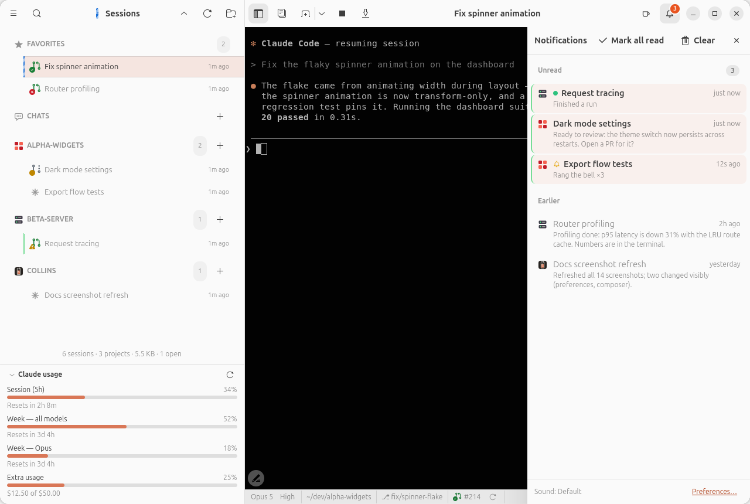This screenshot has width=750, height=504.
Task: Refresh Claude usage stats
Action: (x=230, y=374)
